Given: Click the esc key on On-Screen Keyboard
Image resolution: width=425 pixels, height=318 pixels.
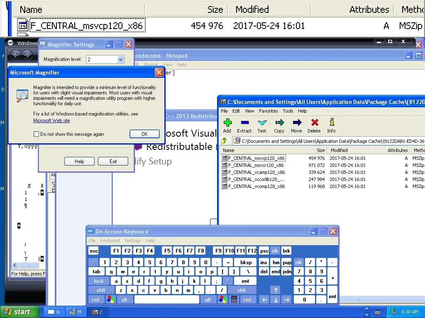Looking at the screenshot, I should coord(94,251).
